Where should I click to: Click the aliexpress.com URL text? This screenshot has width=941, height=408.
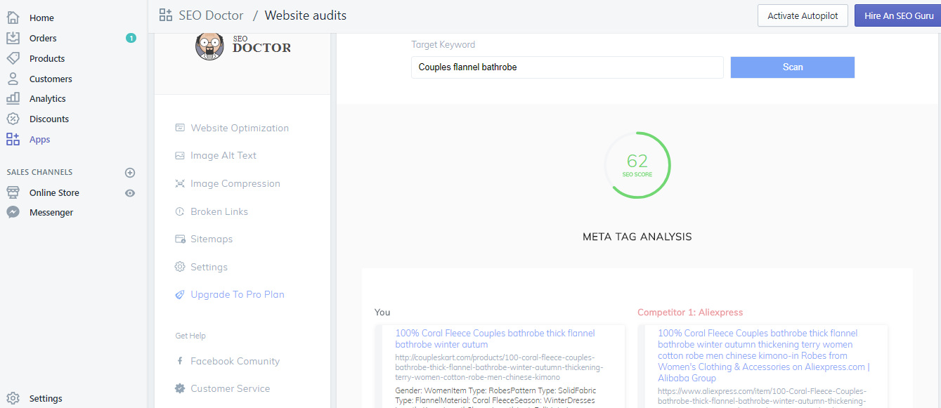[x=762, y=396]
